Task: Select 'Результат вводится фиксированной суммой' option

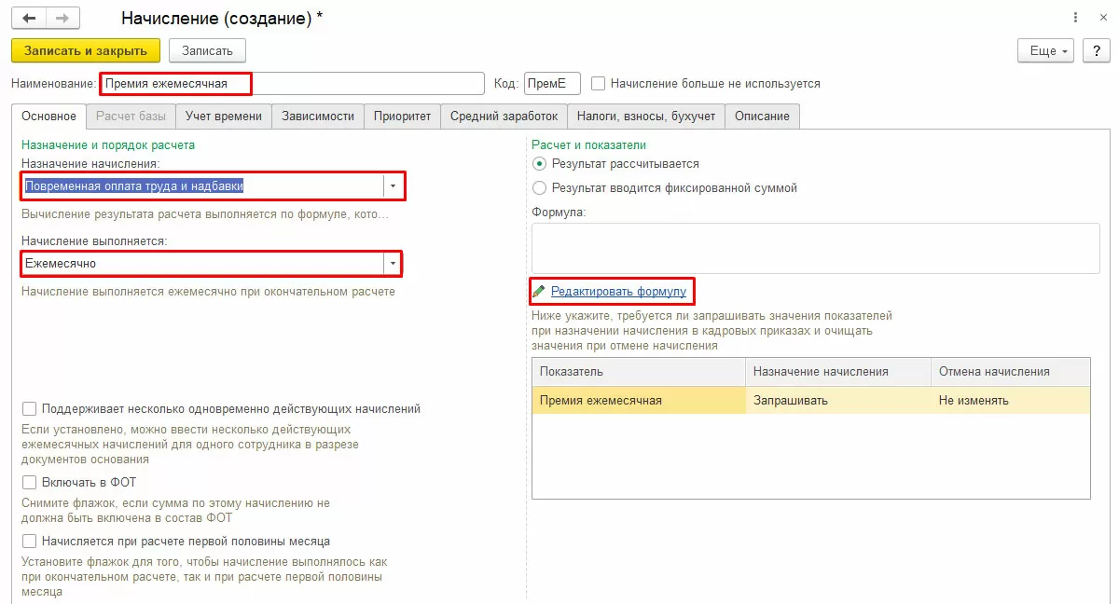Action: coord(539,188)
